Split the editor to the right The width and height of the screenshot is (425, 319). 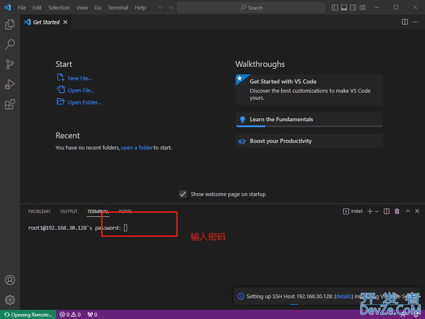[405, 22]
